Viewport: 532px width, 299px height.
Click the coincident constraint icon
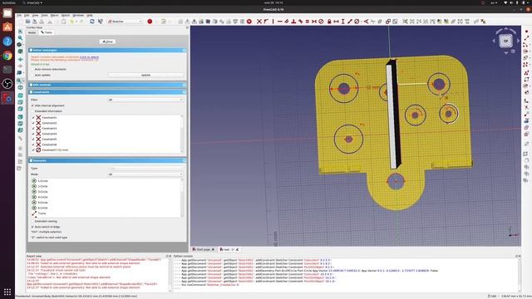(259, 22)
